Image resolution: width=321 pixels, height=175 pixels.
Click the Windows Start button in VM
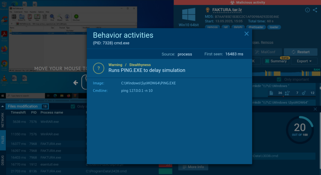3,96
